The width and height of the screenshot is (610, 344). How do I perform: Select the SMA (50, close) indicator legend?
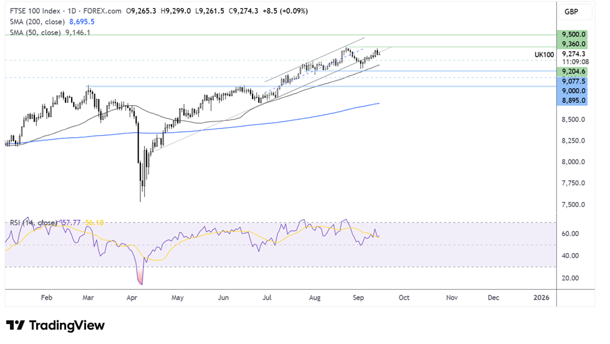point(35,32)
